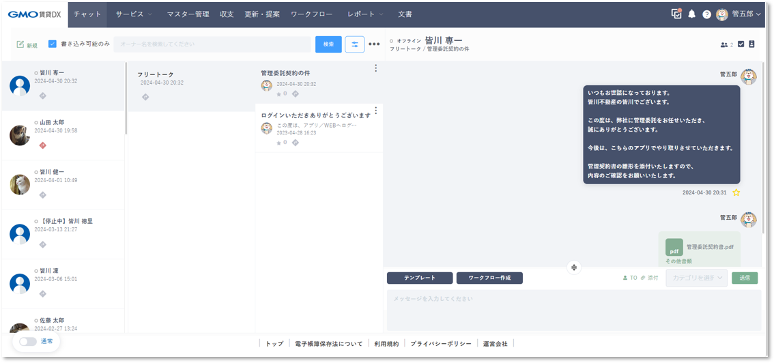Attach a file with 添付

(650, 278)
